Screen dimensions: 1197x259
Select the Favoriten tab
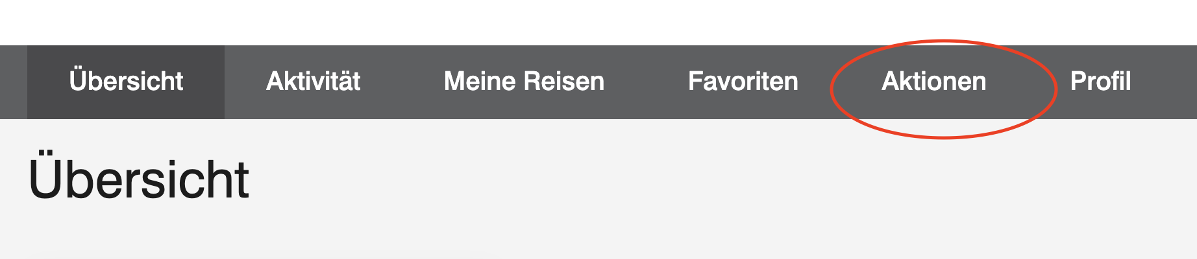coord(743,82)
